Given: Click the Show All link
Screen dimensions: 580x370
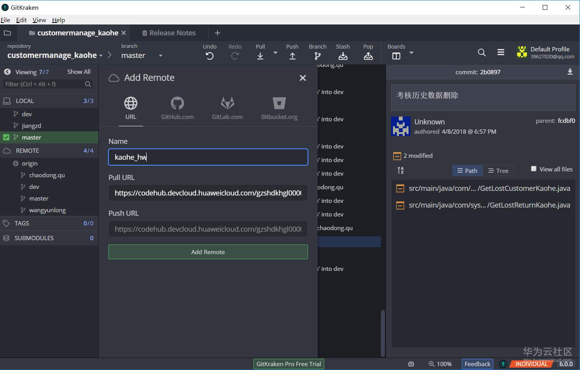Looking at the screenshot, I should point(79,72).
